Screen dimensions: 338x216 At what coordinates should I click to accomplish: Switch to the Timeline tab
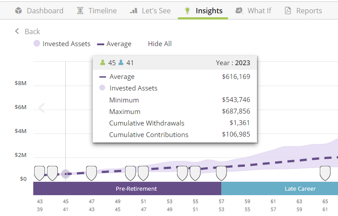click(x=102, y=11)
